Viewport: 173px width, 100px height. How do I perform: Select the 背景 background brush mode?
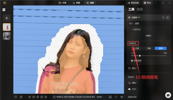[161, 48]
